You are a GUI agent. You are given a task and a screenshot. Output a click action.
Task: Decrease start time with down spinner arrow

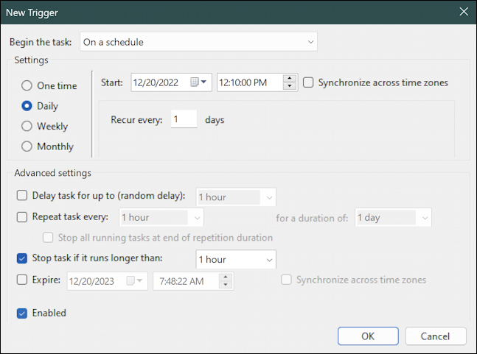[x=289, y=86]
